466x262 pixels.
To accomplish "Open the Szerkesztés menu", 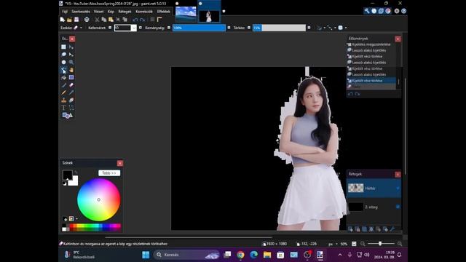I will (81, 12).
